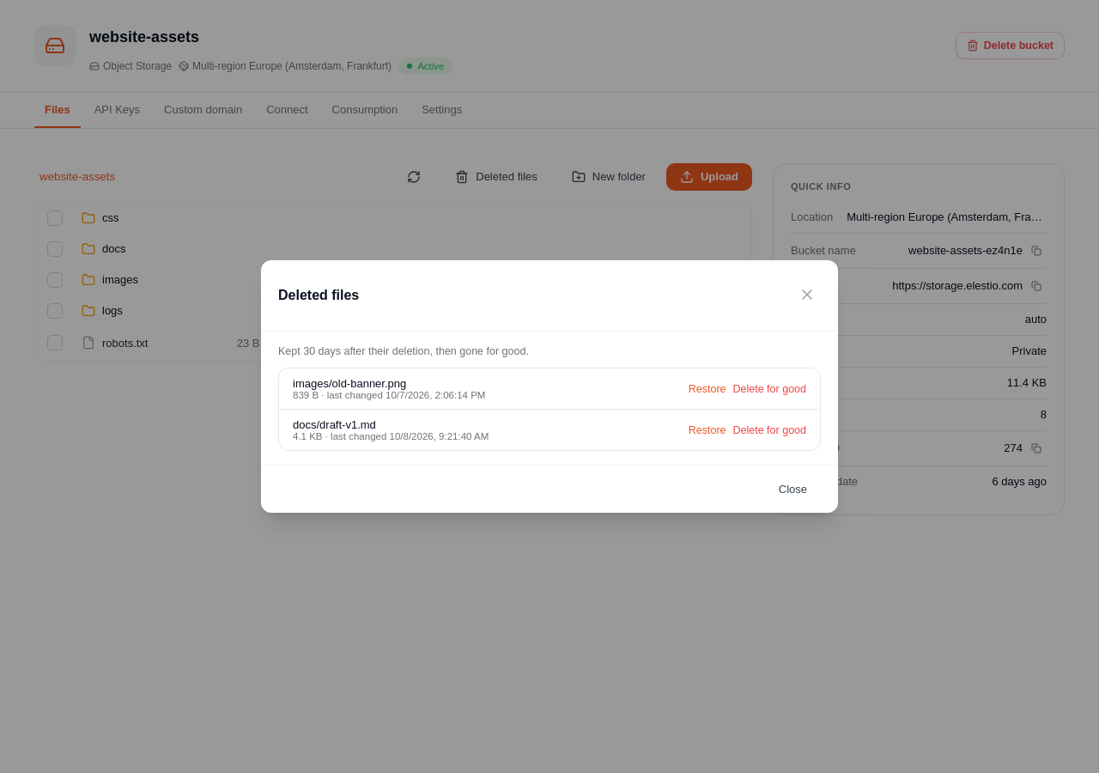
Task: Click the website-assets breadcrumb link
Action: click(x=77, y=177)
